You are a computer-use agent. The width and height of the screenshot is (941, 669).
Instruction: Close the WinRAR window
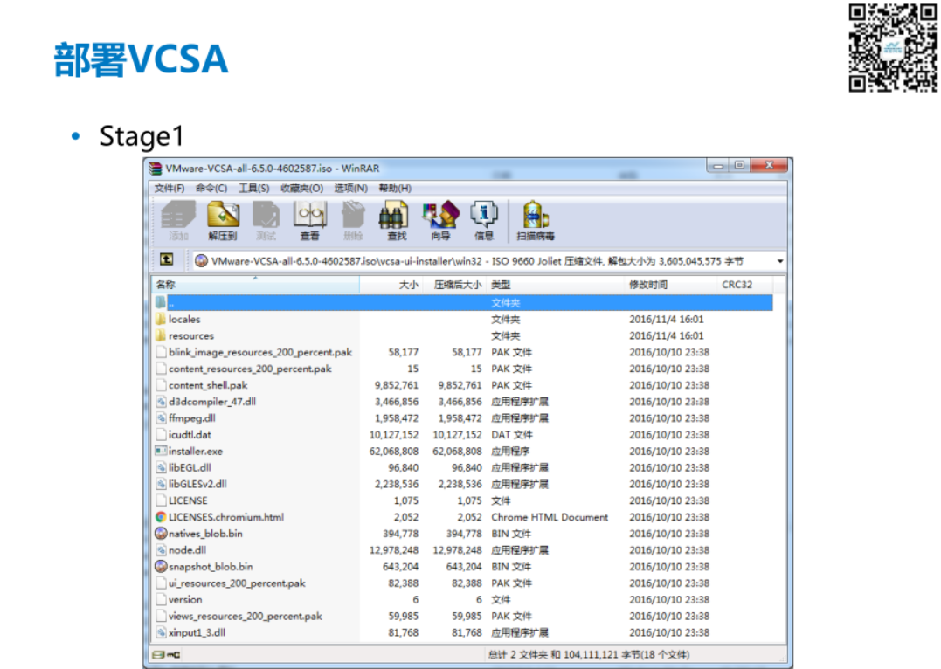(x=769, y=165)
